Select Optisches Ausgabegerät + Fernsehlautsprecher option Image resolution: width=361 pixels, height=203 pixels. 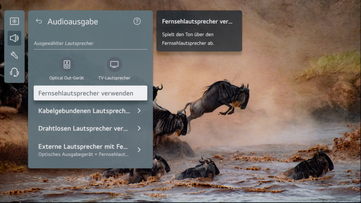(x=84, y=154)
